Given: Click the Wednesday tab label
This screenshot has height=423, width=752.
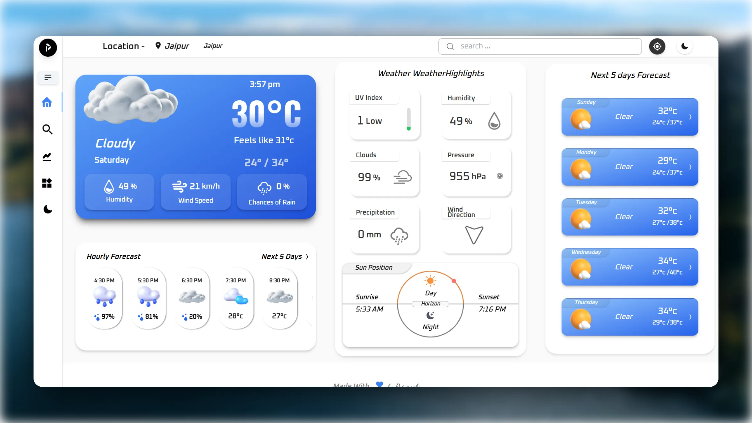Looking at the screenshot, I should [x=586, y=252].
